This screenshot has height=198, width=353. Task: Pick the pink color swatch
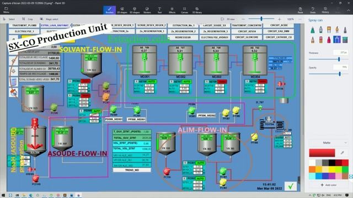click(338, 176)
